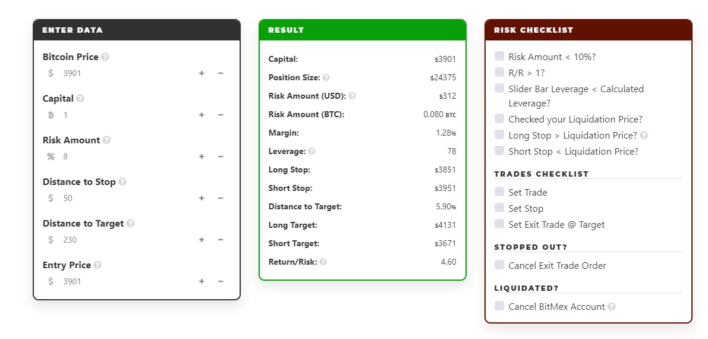This screenshot has width=708, height=339.
Task: Tick Checked your Liquidation Price checkbox
Action: 499,119
